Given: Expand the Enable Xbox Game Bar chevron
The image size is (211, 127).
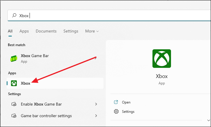Looking at the screenshot, I should pos(96,104).
